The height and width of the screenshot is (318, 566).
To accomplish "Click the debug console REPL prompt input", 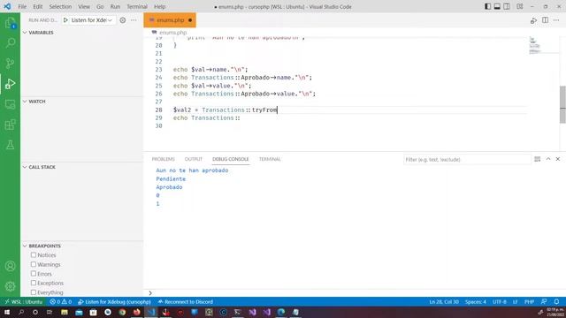I will click(356, 293).
